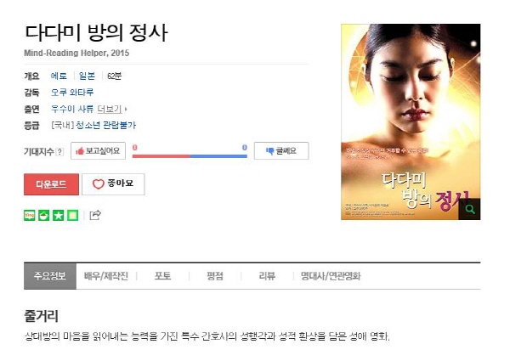Click the red-blue expectation ratio bar
This screenshot has width=510, height=361.
(x=190, y=156)
